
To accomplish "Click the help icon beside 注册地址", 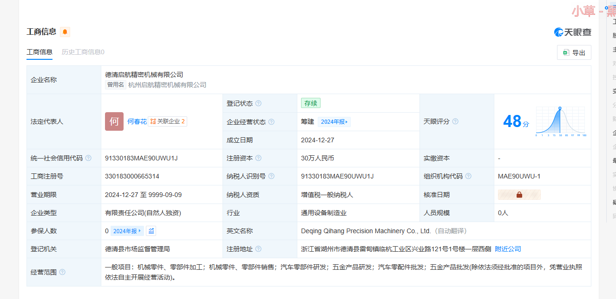I will 258,249.
